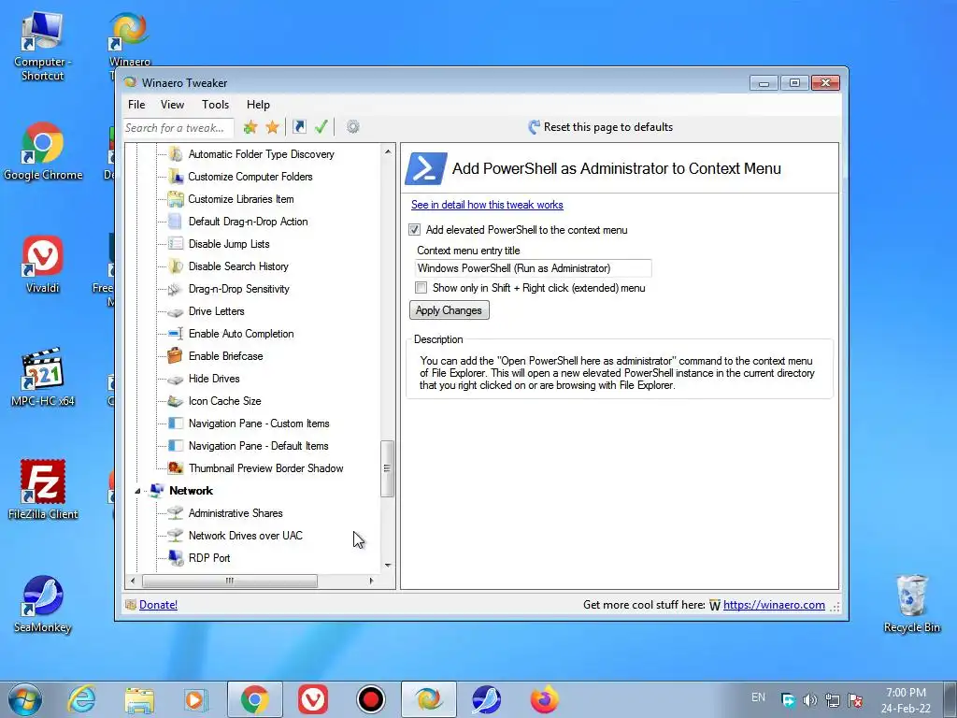
Task: Open the File menu
Action: coord(136,105)
